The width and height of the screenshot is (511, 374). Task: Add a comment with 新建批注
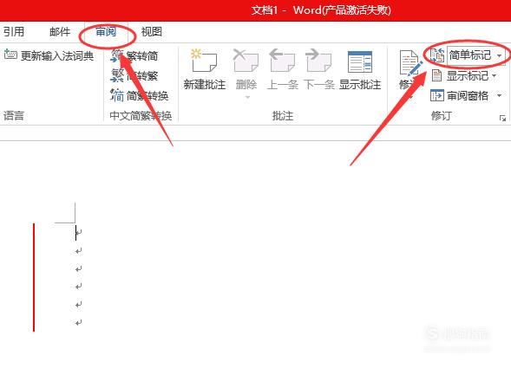click(x=205, y=69)
